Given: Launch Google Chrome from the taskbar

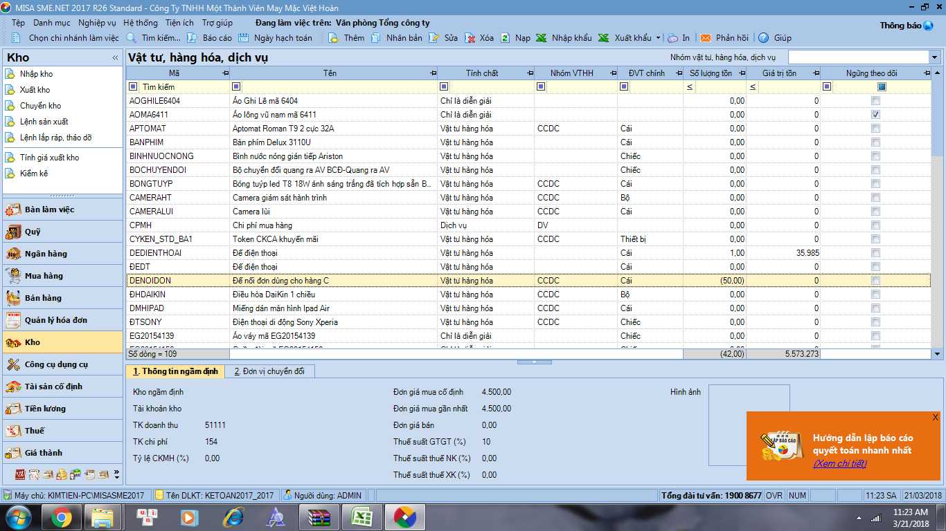Looking at the screenshot, I should pyautogui.click(x=60, y=517).
